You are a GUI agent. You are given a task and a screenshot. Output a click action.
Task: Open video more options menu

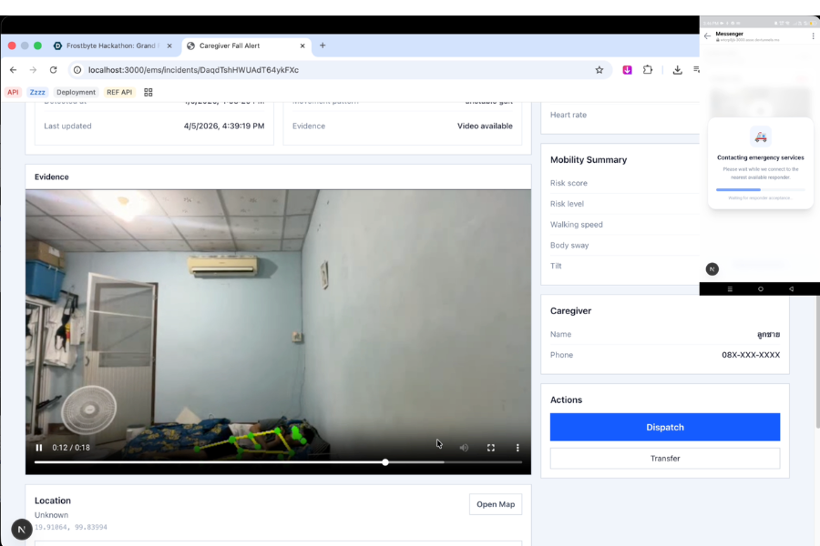click(518, 448)
